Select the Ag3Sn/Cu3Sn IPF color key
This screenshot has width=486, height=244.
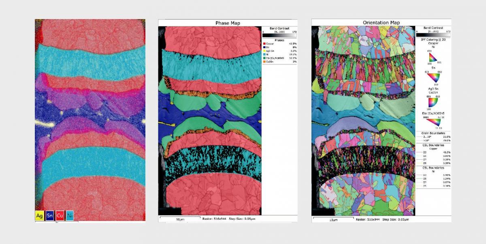pos(433,101)
